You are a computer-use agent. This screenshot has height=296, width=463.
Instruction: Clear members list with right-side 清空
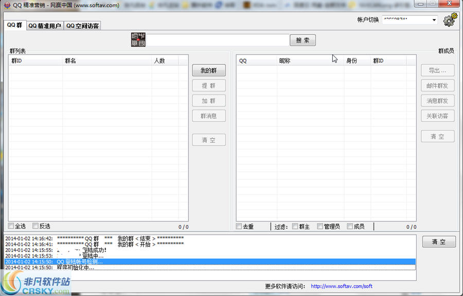(x=438, y=136)
